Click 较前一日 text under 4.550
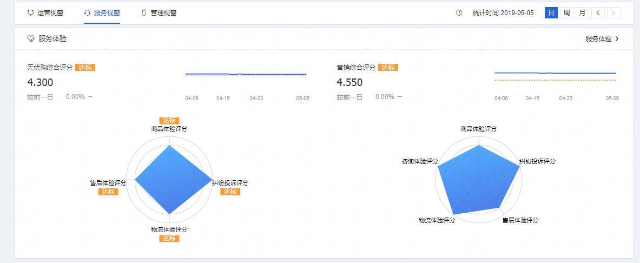 [x=349, y=97]
